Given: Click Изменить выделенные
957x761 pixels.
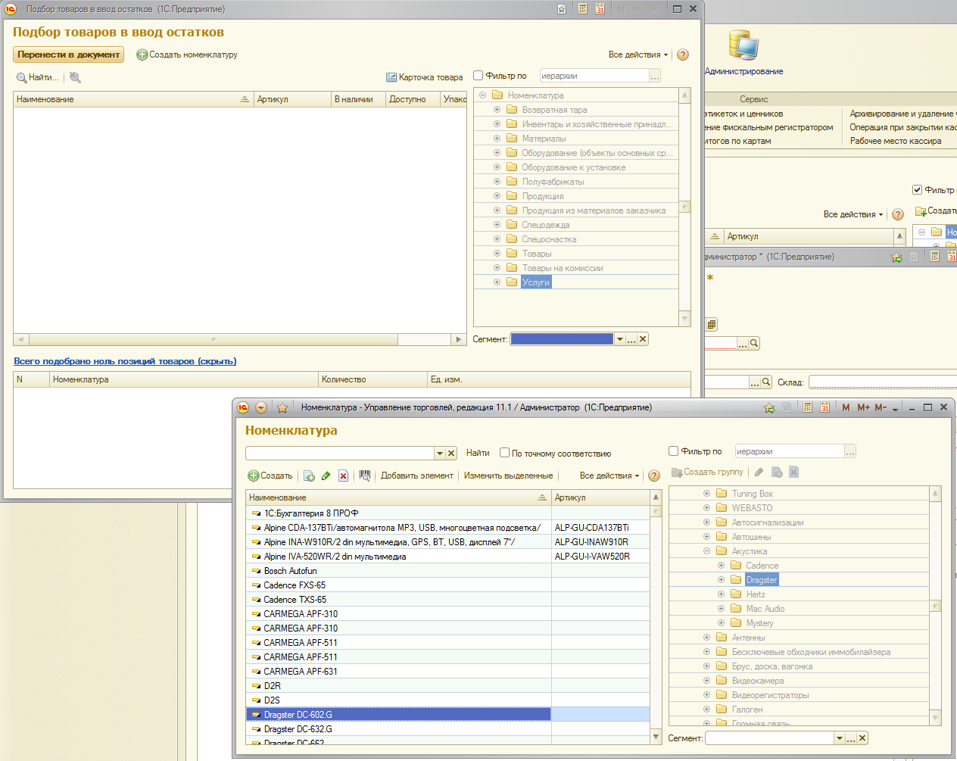Looking at the screenshot, I should click(x=509, y=476).
